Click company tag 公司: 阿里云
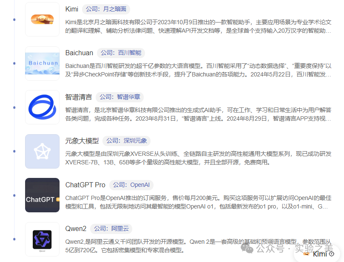The width and height of the screenshot is (344, 262). click(x=111, y=229)
